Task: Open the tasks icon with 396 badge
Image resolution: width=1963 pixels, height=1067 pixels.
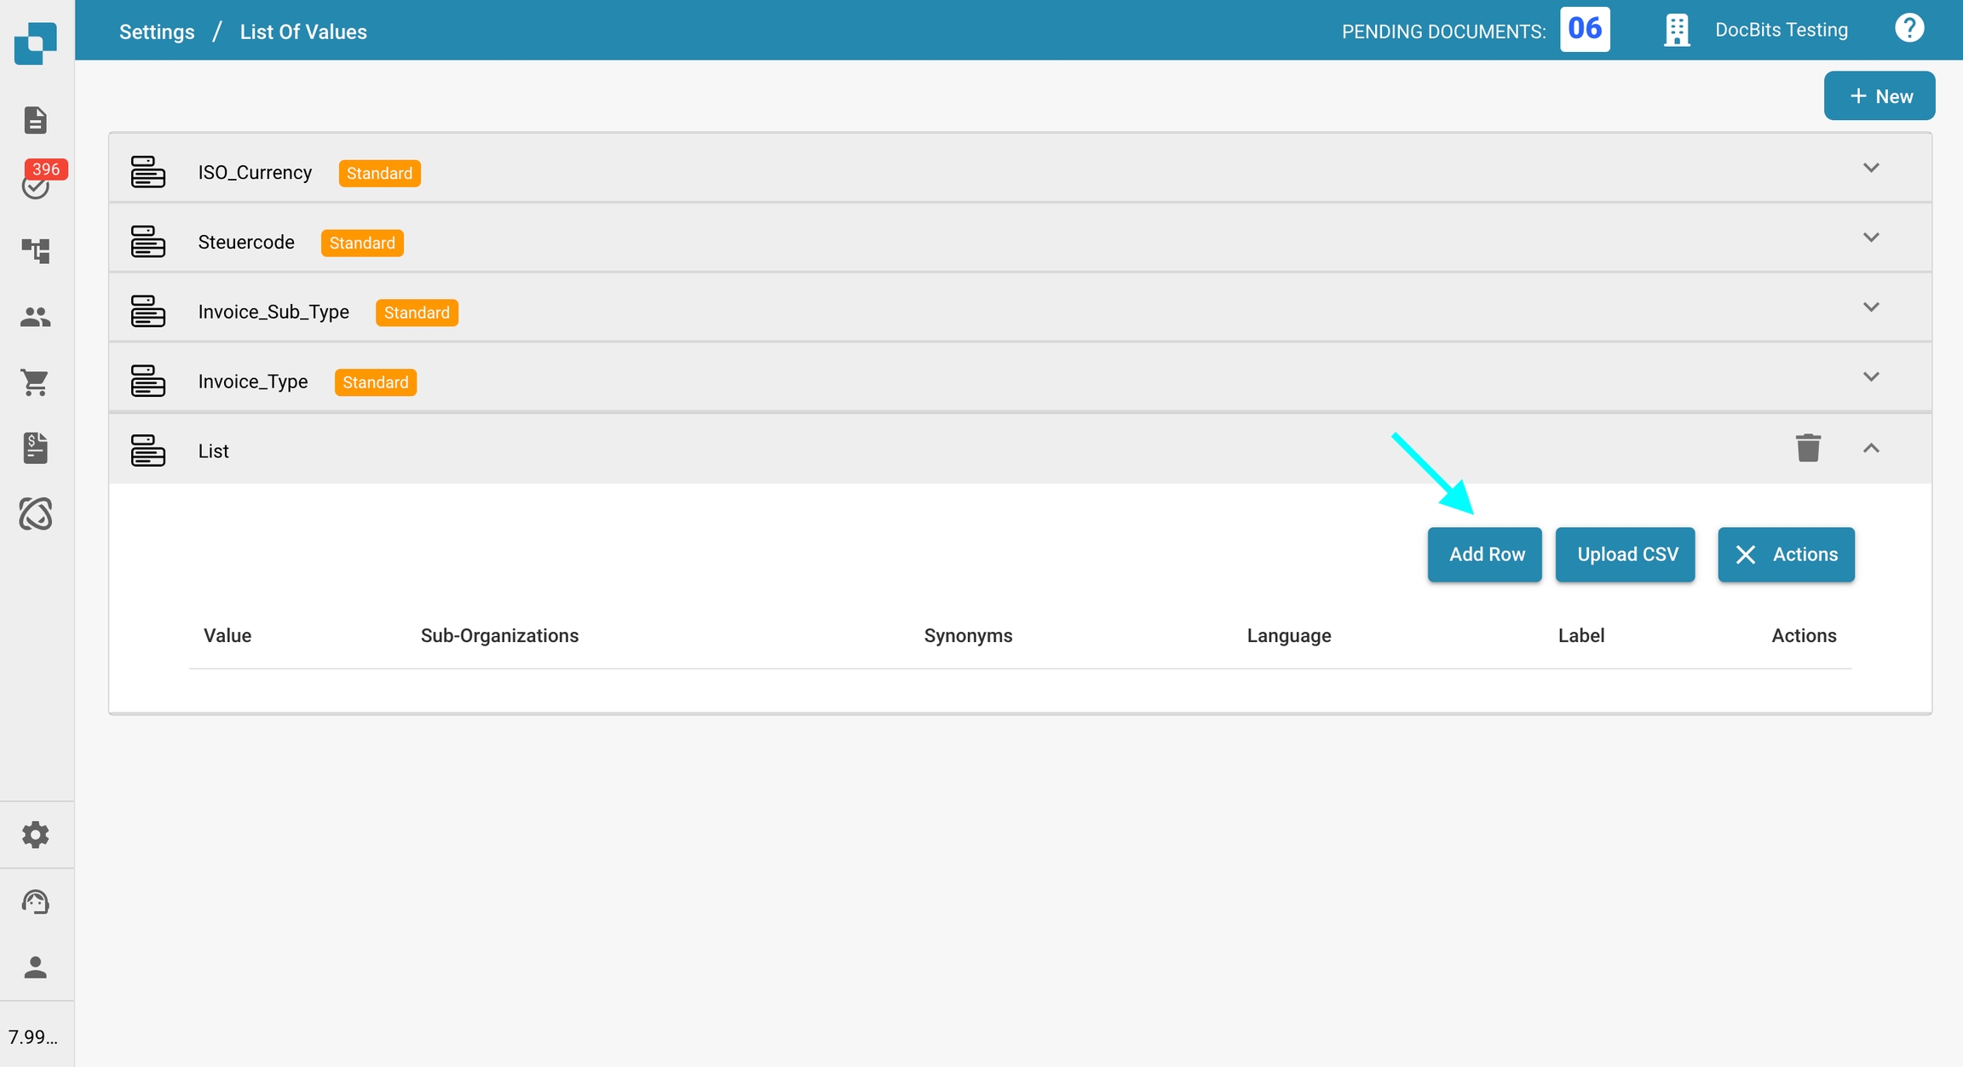Action: (x=36, y=184)
